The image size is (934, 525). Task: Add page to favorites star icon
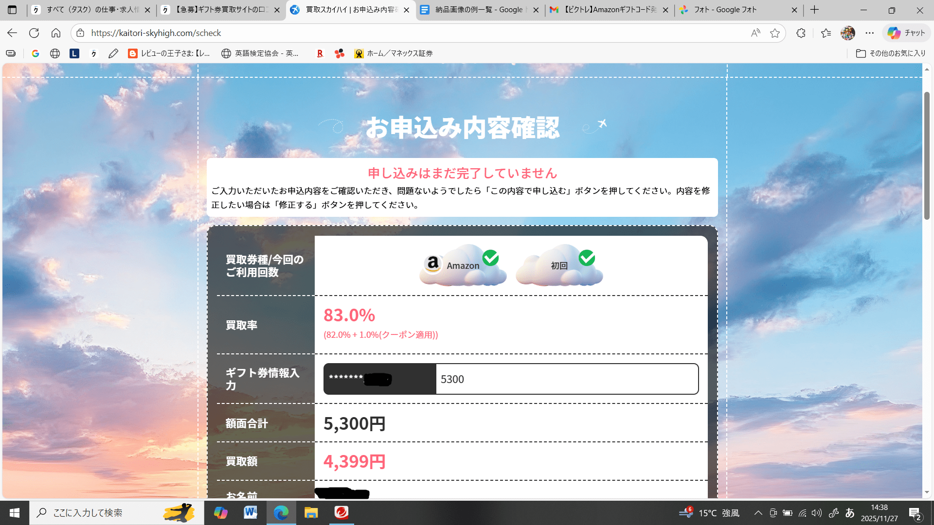775,33
